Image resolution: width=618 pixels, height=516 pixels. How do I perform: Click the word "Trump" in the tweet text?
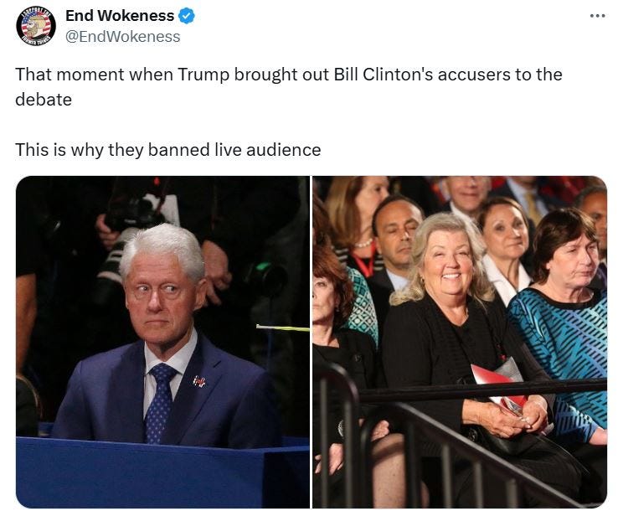(x=203, y=75)
